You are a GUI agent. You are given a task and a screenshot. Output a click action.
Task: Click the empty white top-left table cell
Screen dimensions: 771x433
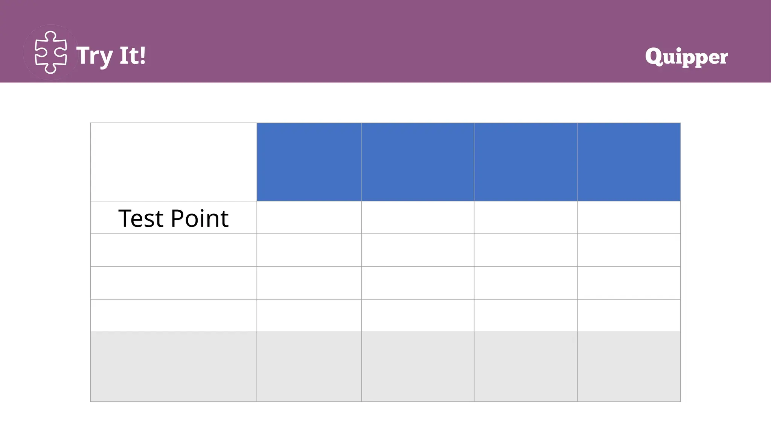(174, 162)
